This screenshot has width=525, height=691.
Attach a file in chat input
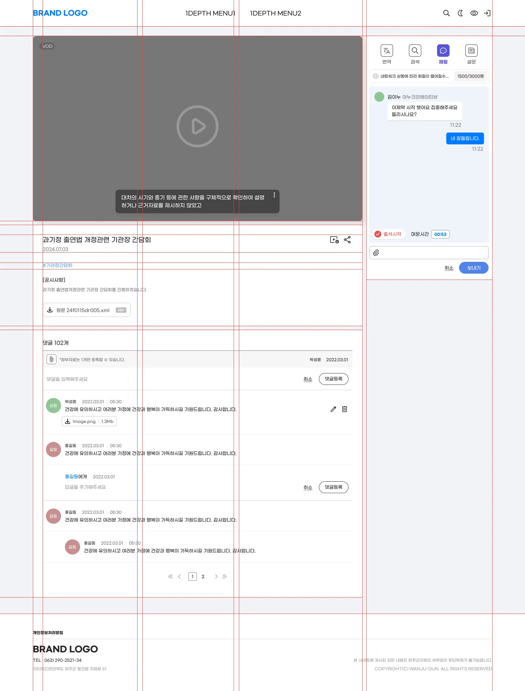coord(376,253)
